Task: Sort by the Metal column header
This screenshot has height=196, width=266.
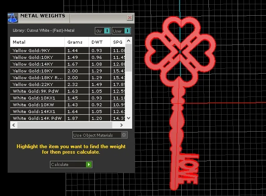Action: click(37, 42)
